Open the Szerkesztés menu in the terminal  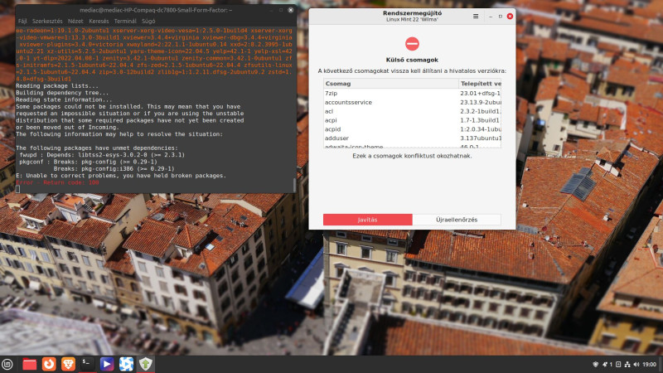point(47,22)
